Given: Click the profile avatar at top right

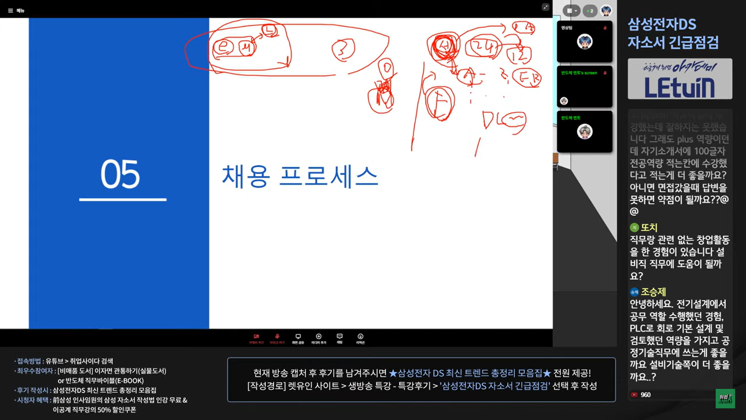Looking at the screenshot, I should [606, 11].
